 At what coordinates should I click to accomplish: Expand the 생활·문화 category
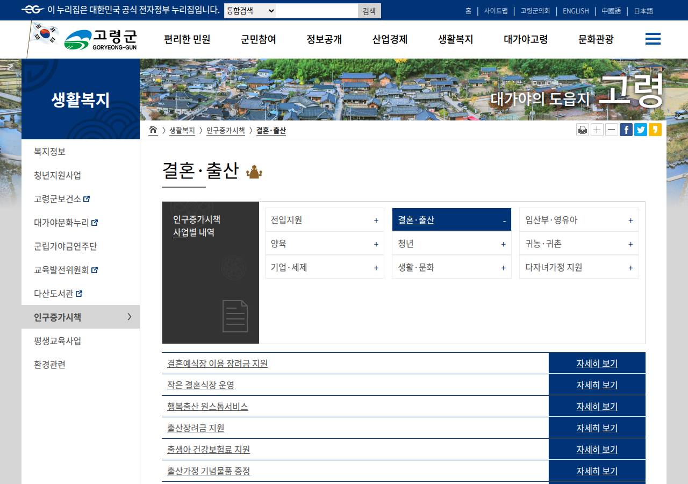pos(451,267)
